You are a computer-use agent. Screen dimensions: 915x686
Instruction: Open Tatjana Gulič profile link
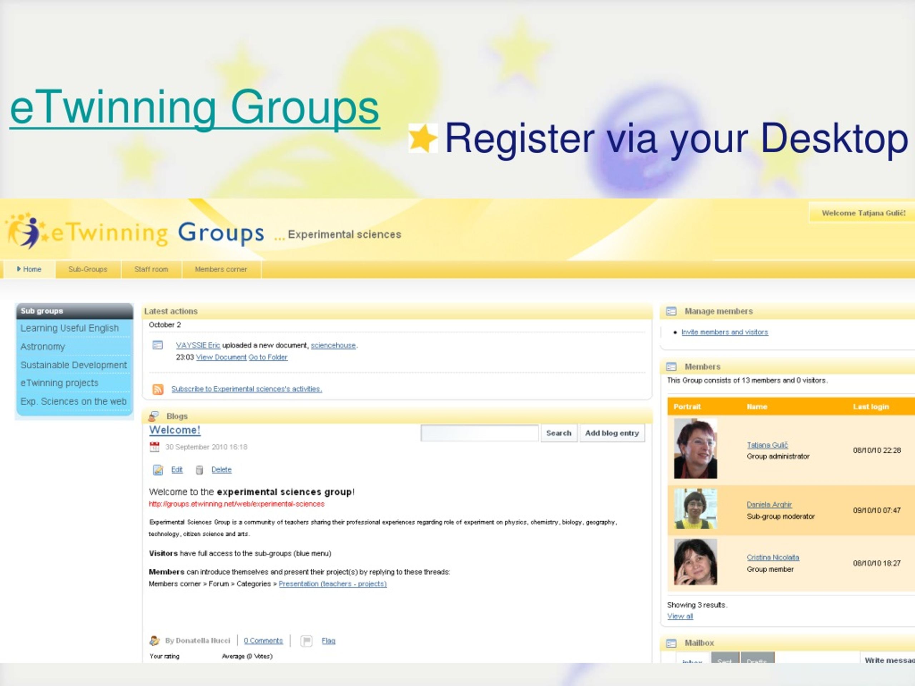(767, 445)
